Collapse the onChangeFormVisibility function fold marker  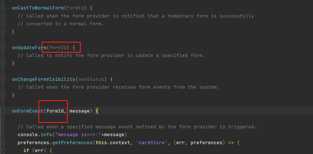[x=4, y=79]
